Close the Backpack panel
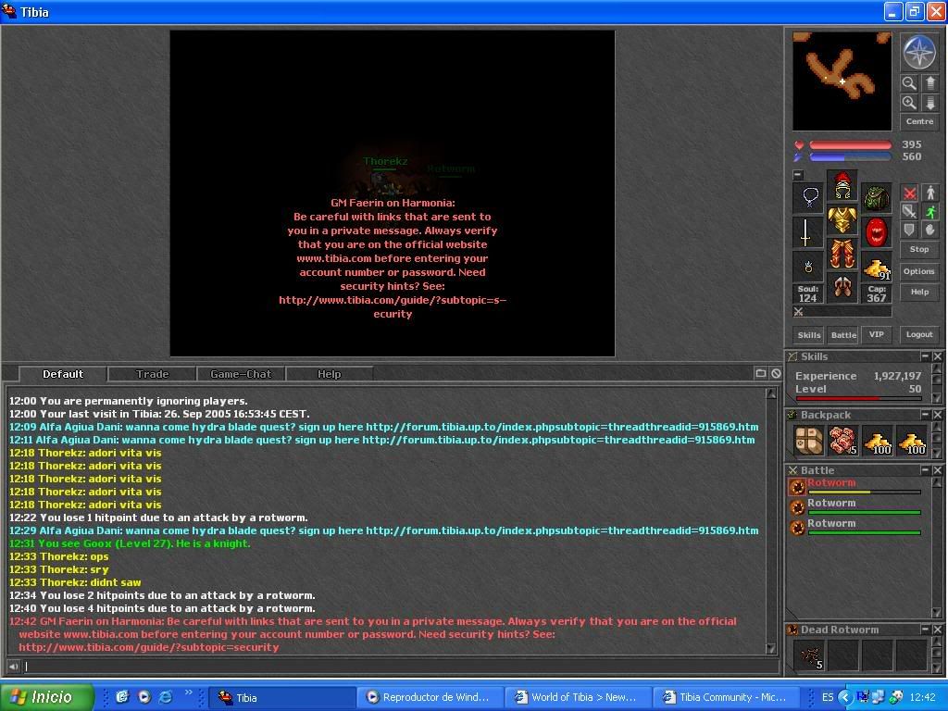948x711 pixels. [x=937, y=415]
